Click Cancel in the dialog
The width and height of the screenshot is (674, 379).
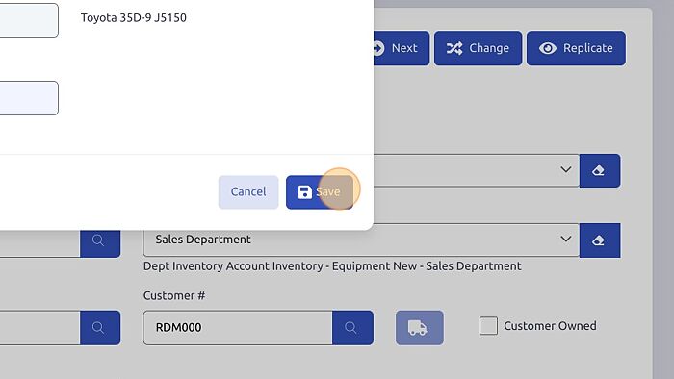[x=248, y=191]
